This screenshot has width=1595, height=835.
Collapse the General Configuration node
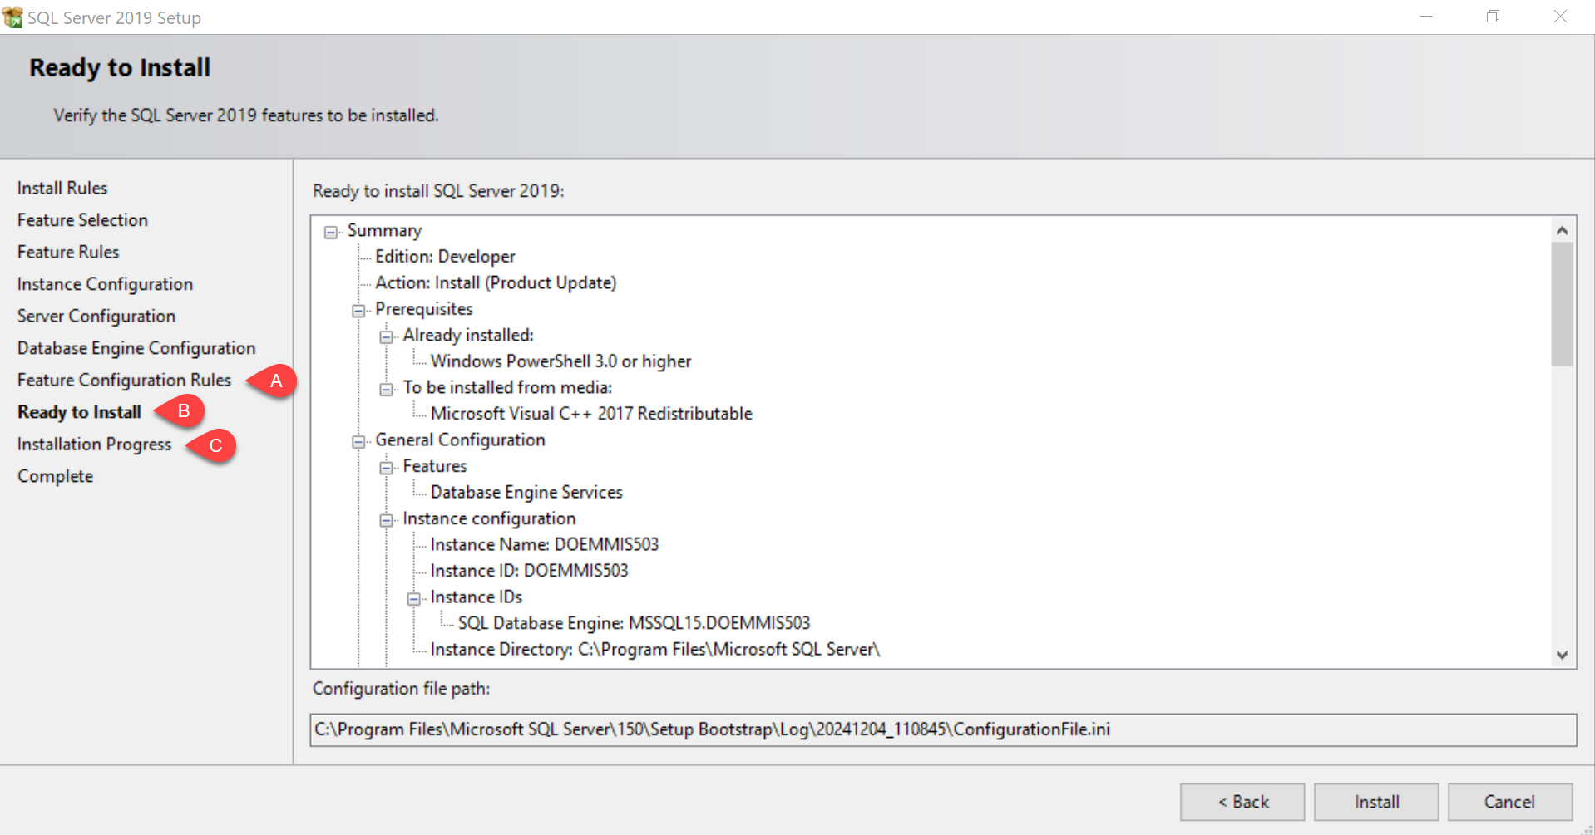[358, 441]
